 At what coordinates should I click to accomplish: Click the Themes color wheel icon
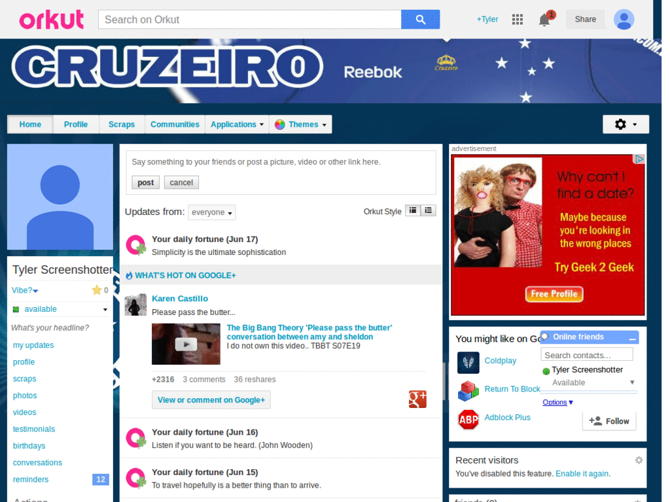point(280,125)
